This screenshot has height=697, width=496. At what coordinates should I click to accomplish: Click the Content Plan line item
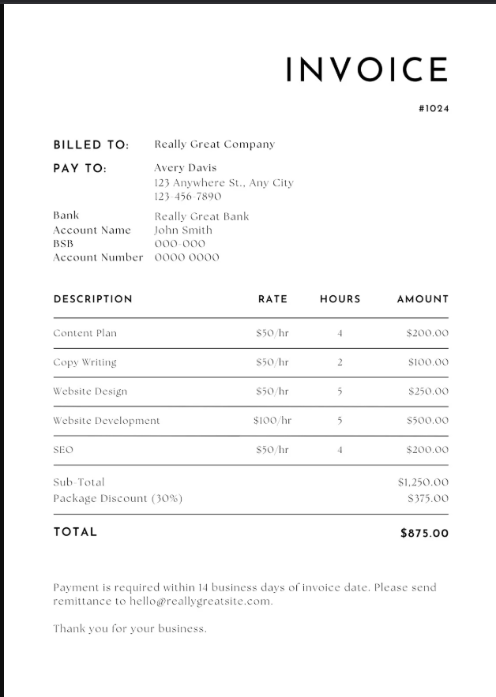pyautogui.click(x=85, y=333)
